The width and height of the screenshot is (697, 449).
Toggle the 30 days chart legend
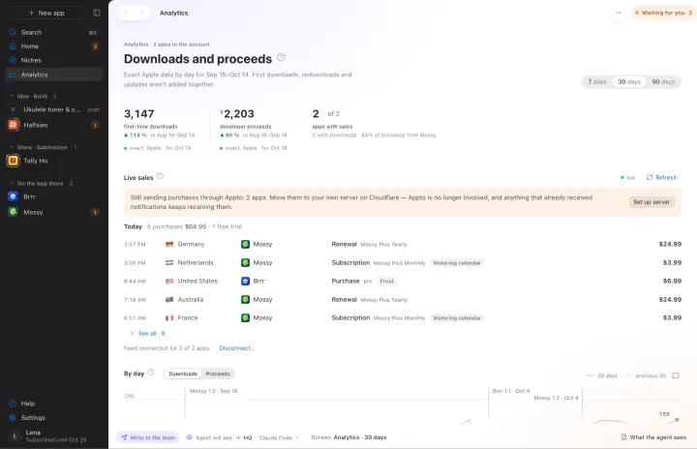(x=602, y=376)
